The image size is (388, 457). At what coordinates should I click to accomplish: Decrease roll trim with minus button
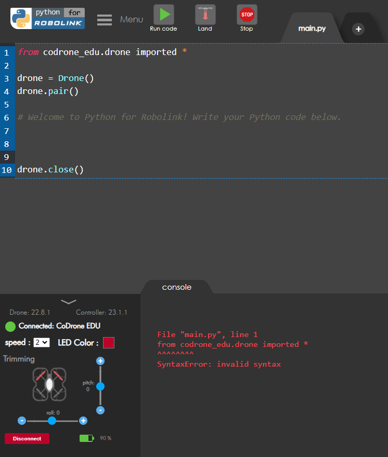tap(22, 421)
